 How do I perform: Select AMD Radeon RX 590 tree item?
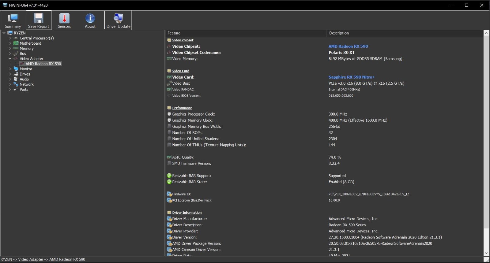pos(43,64)
